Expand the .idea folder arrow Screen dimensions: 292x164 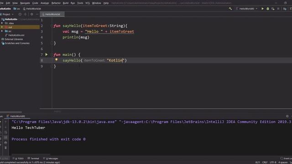point(2,23)
